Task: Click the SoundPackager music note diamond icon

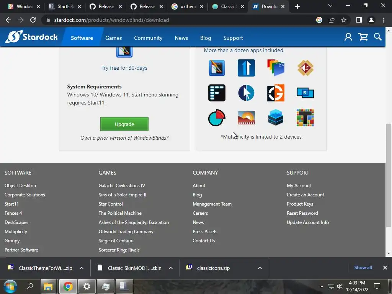Action: (x=305, y=68)
